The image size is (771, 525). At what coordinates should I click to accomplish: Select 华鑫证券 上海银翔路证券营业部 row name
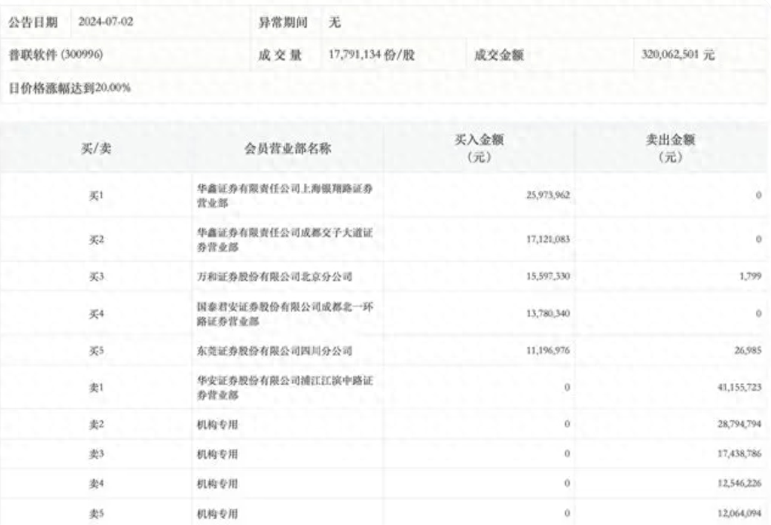point(285,195)
